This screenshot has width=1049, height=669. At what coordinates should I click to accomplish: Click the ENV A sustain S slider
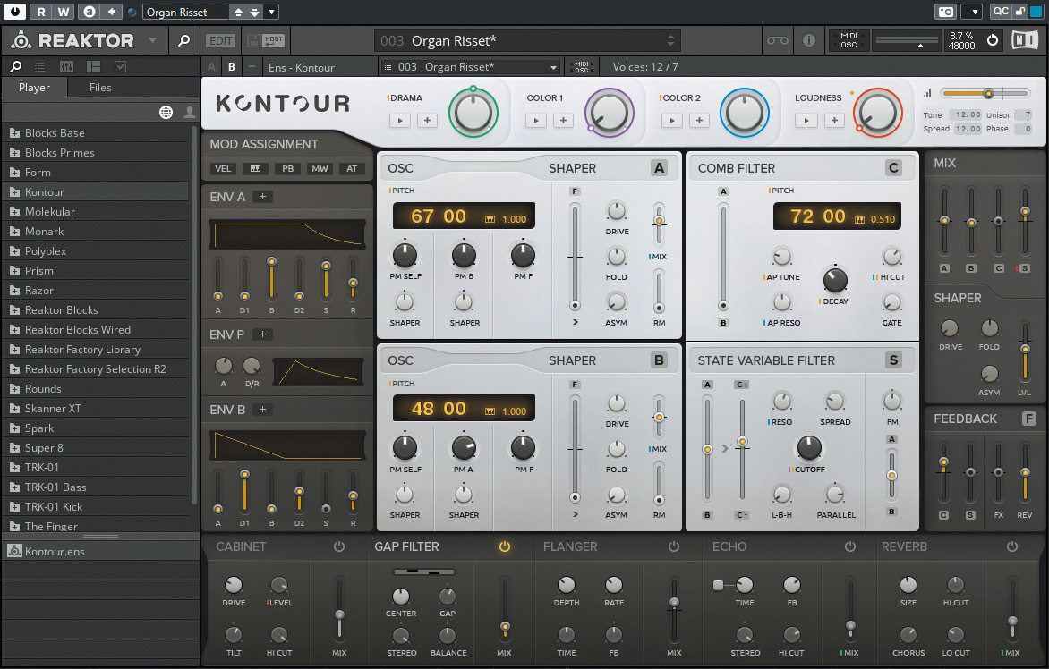click(326, 279)
